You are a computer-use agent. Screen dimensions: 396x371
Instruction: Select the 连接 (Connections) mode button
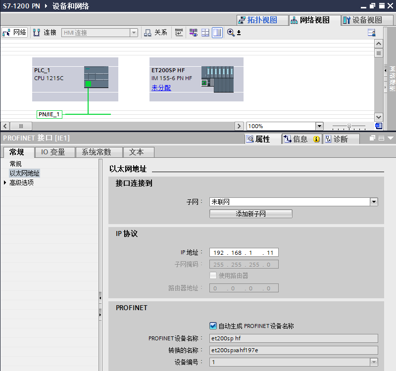45,33
